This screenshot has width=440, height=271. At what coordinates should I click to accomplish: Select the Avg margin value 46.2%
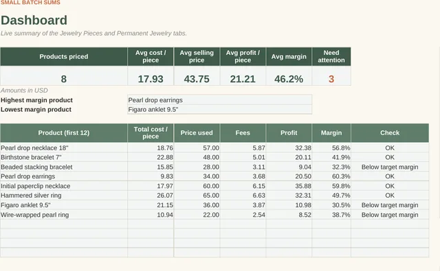(289, 79)
